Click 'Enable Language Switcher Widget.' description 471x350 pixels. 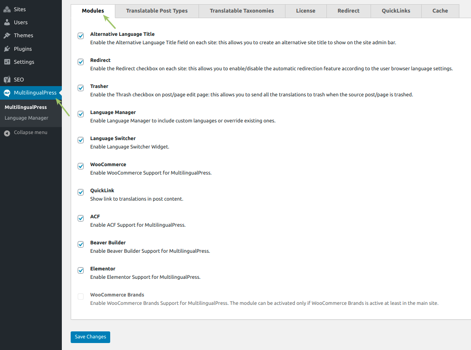pos(130,147)
